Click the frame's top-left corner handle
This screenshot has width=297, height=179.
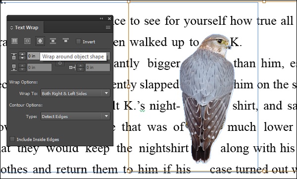[129, 1]
